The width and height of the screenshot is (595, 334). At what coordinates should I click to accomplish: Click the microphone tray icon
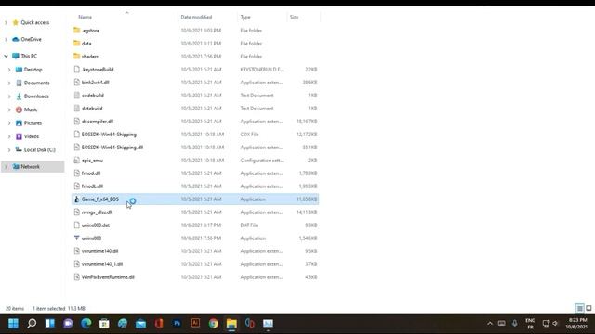(514, 323)
